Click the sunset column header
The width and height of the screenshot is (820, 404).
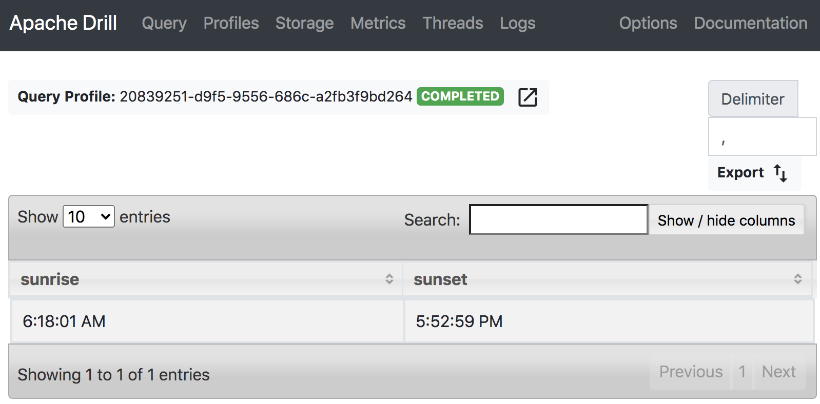pos(607,279)
